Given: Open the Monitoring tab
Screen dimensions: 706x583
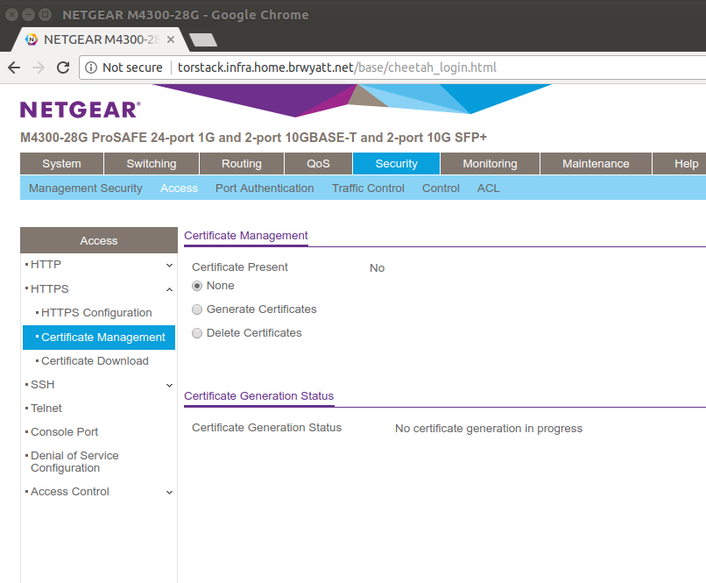Looking at the screenshot, I should click(490, 164).
